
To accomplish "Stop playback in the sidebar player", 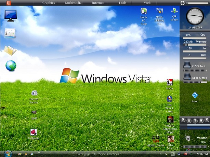I will (201, 121).
